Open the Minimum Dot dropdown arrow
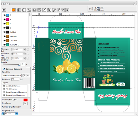This screenshot has height=116, width=138. [24, 50]
